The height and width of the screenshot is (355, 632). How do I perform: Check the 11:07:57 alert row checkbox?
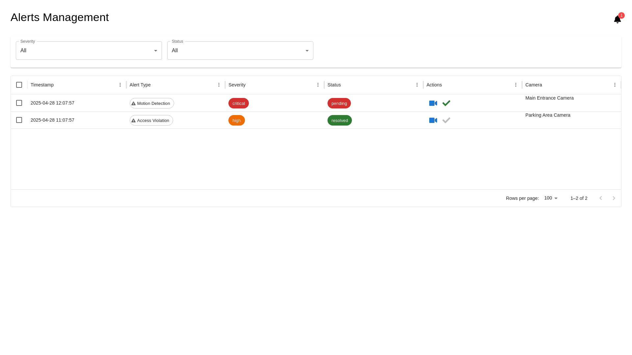(x=19, y=120)
